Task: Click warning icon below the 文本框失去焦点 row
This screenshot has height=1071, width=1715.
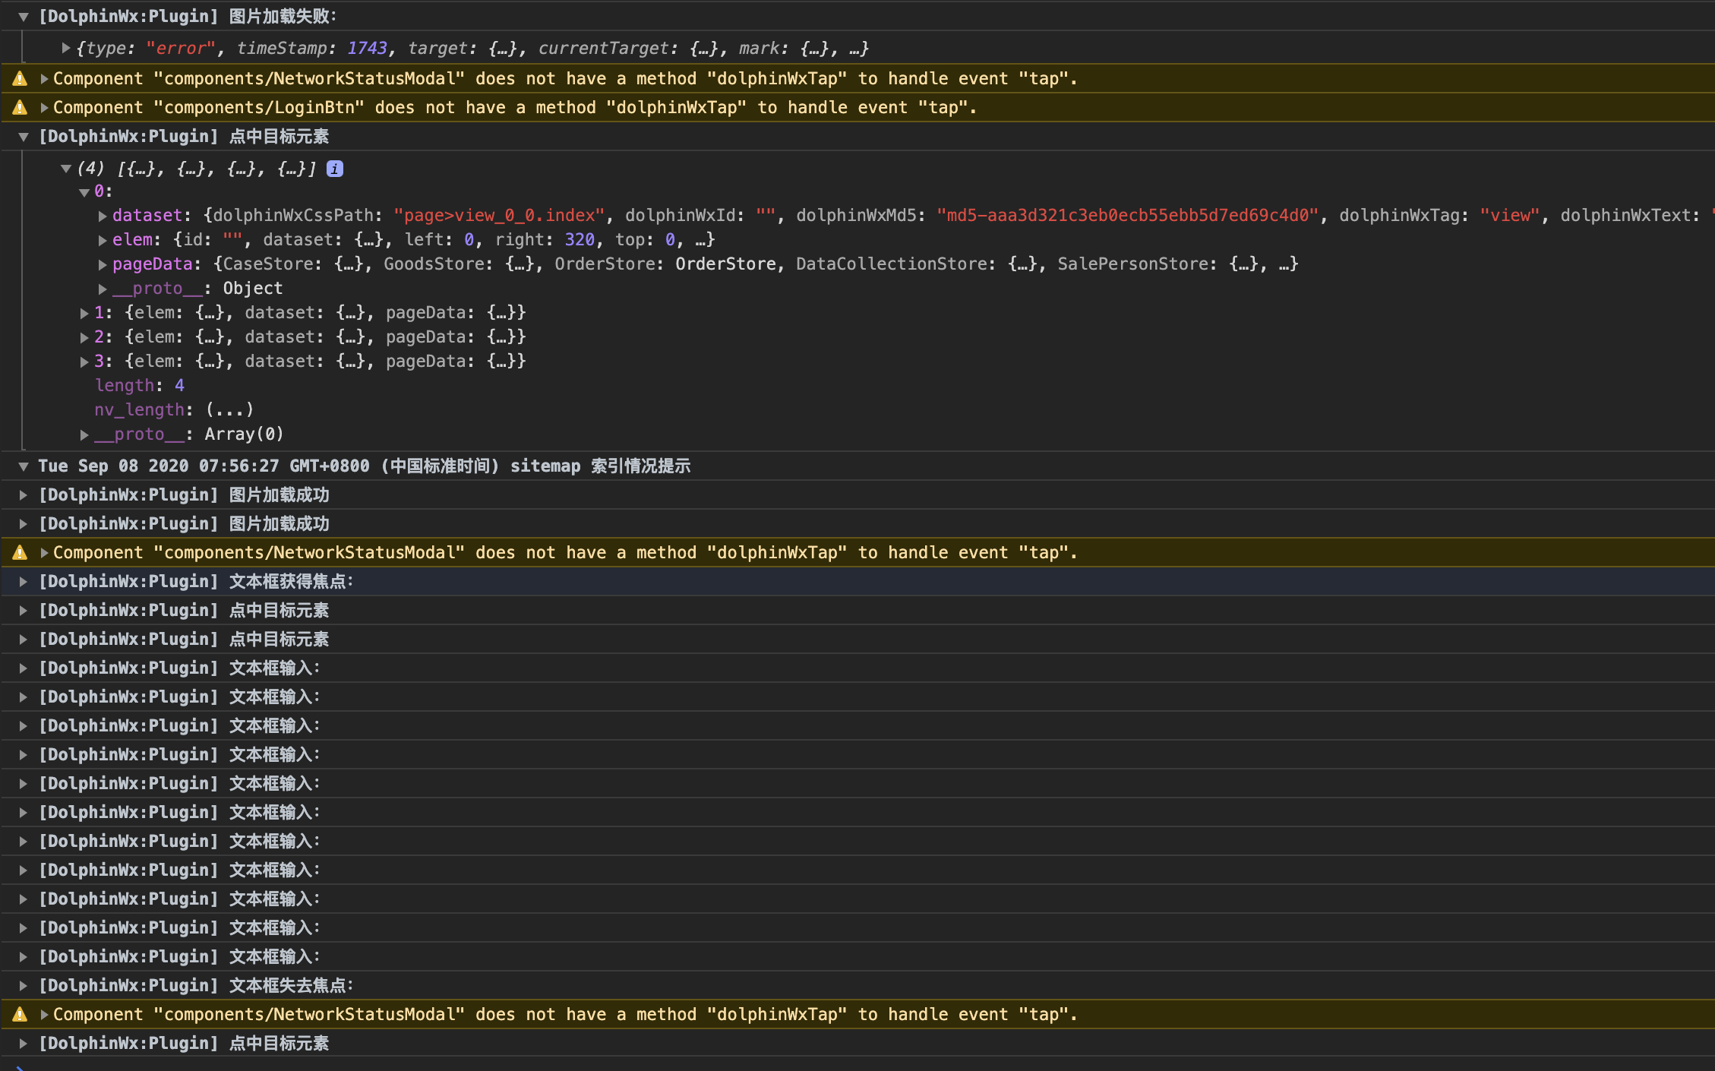Action: [x=20, y=1015]
